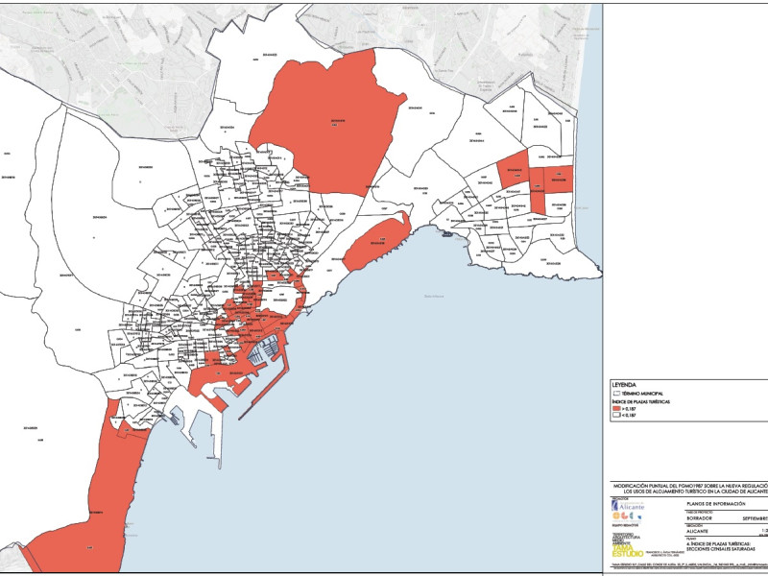Select the rightmost red square section in east
Image resolution: width=768 pixels, height=576 pixels.
[561, 176]
